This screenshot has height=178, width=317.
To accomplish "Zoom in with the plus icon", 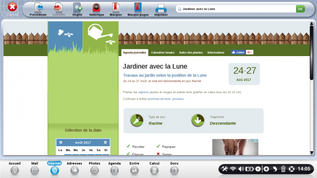I will pyautogui.click(x=266, y=169).
